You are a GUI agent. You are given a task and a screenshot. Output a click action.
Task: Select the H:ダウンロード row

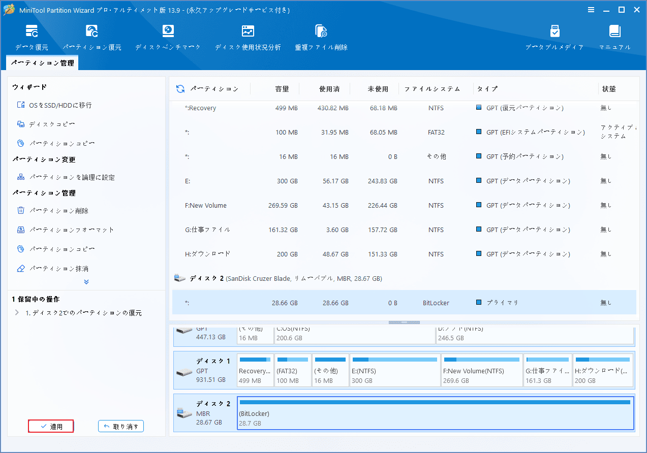[404, 254]
